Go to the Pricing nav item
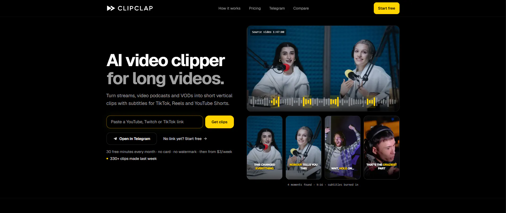Image resolution: width=506 pixels, height=213 pixels. point(255,8)
